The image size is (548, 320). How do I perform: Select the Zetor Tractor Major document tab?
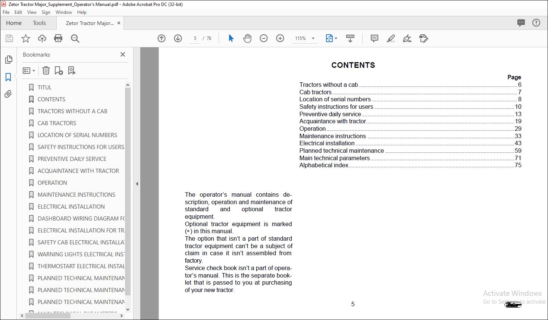(90, 23)
